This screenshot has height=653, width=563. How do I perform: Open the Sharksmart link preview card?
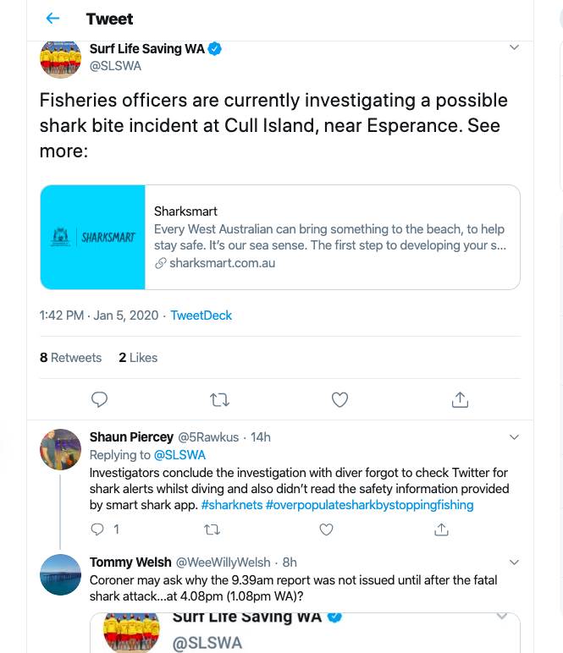point(280,238)
